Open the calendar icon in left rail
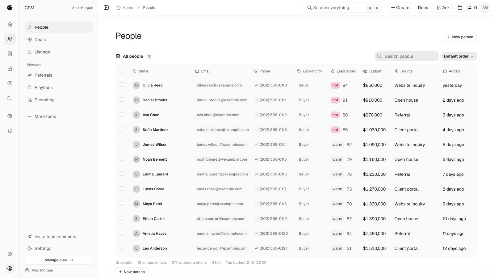This screenshot has height=278, width=494. click(10, 69)
